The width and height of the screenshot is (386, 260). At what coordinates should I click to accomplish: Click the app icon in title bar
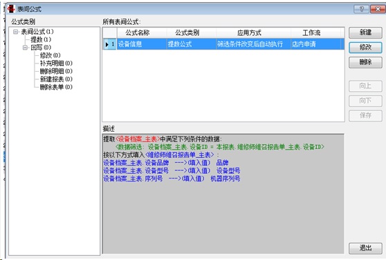(x=11, y=9)
